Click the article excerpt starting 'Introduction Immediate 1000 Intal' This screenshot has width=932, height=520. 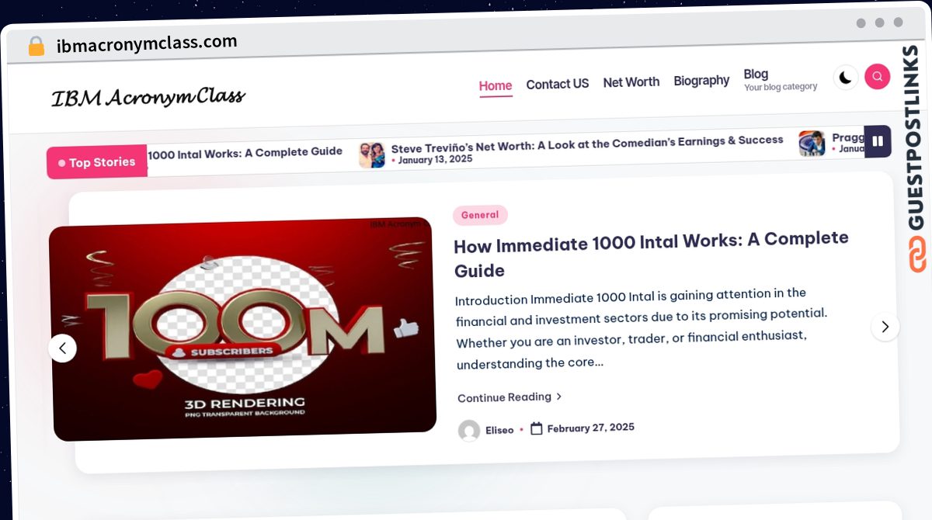[642, 328]
